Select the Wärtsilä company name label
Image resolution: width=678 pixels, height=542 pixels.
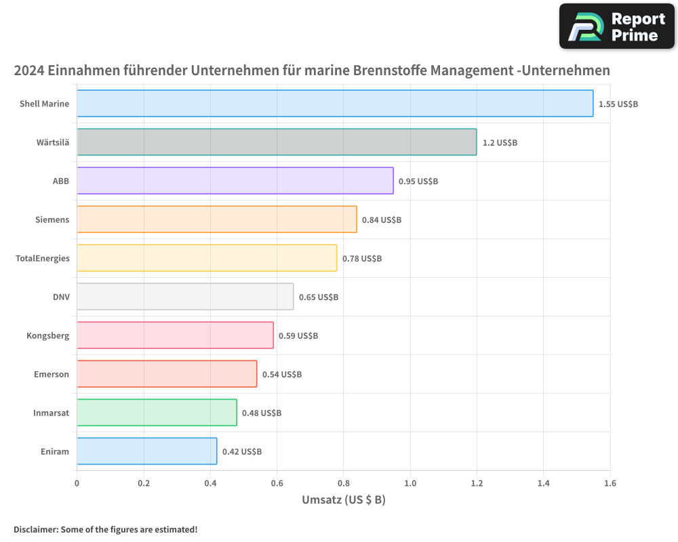click(53, 142)
